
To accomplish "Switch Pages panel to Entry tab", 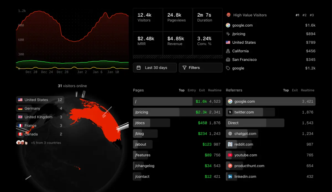I will tap(191, 90).
